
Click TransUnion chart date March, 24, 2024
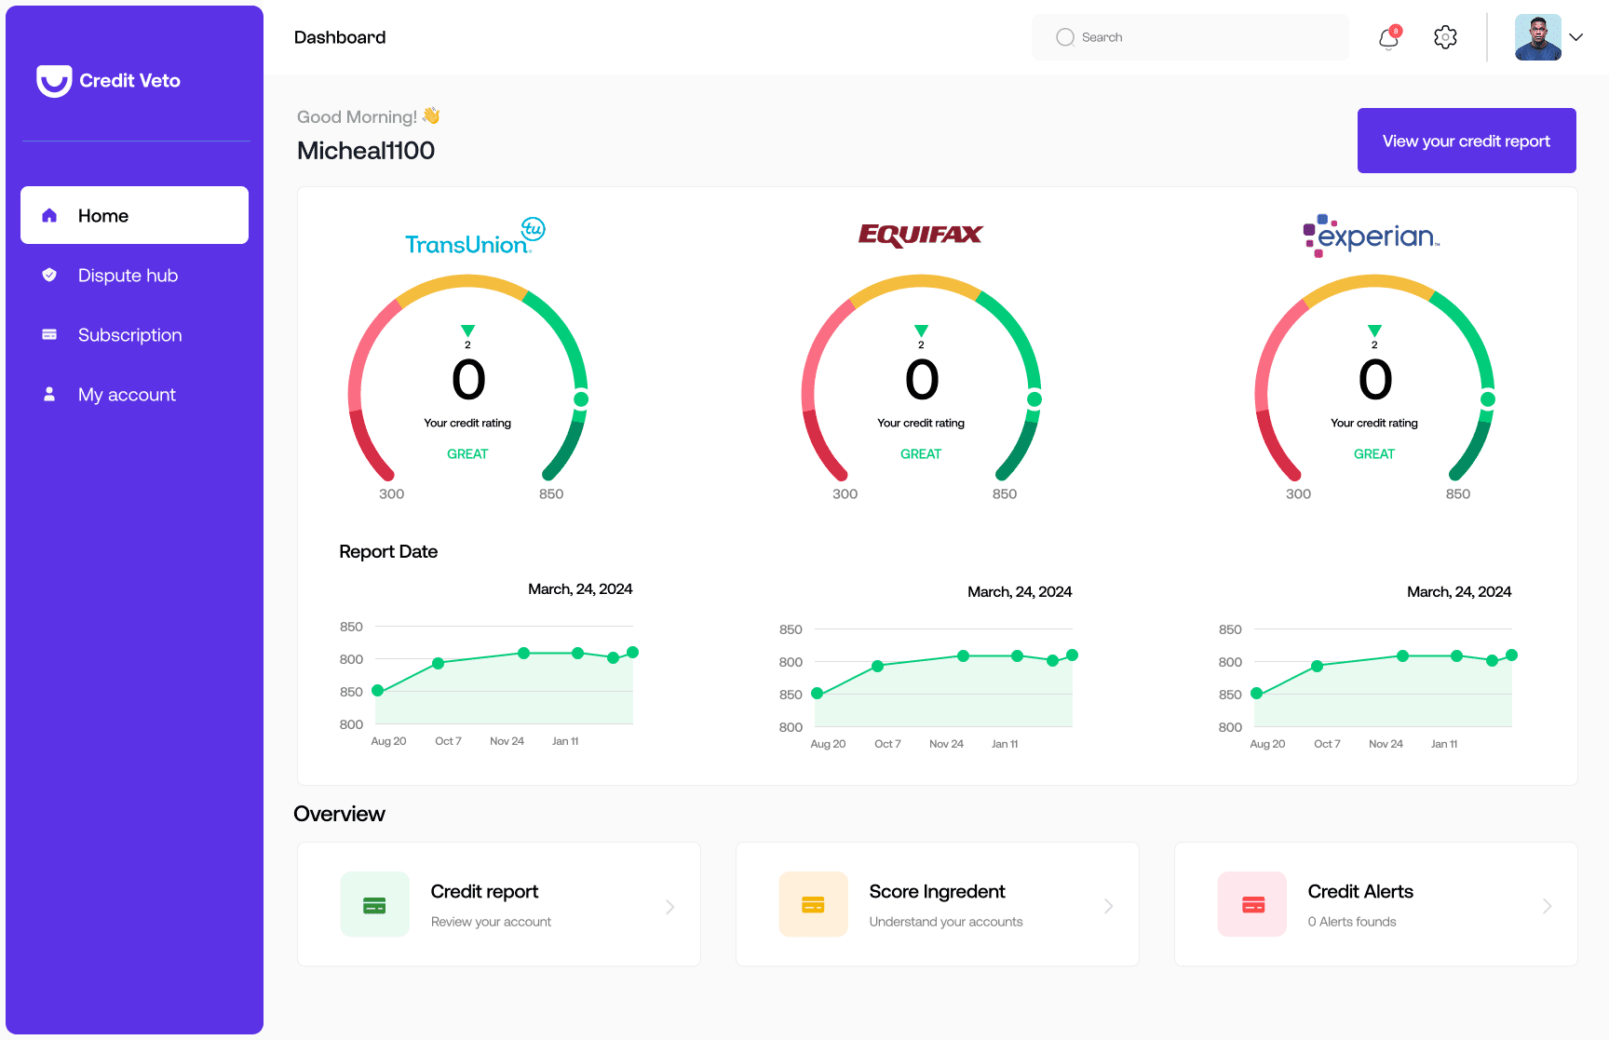coord(580,588)
